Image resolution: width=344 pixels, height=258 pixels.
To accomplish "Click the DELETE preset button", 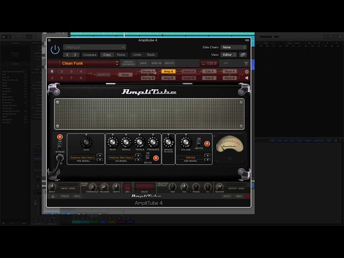I will tap(169, 63).
